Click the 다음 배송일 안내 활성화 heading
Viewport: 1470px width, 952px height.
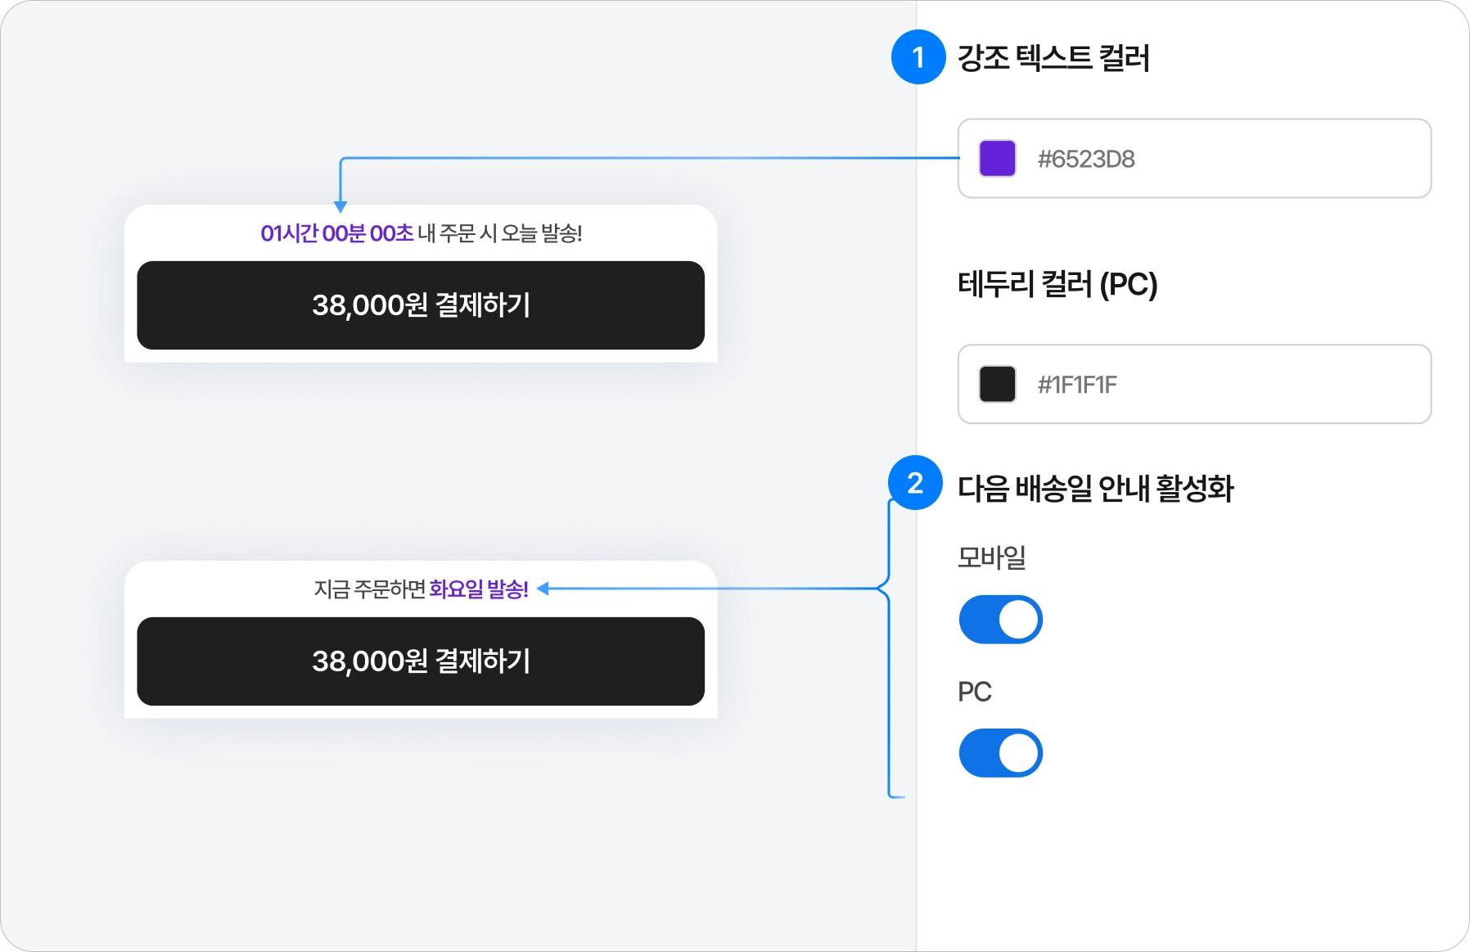pos(1095,488)
